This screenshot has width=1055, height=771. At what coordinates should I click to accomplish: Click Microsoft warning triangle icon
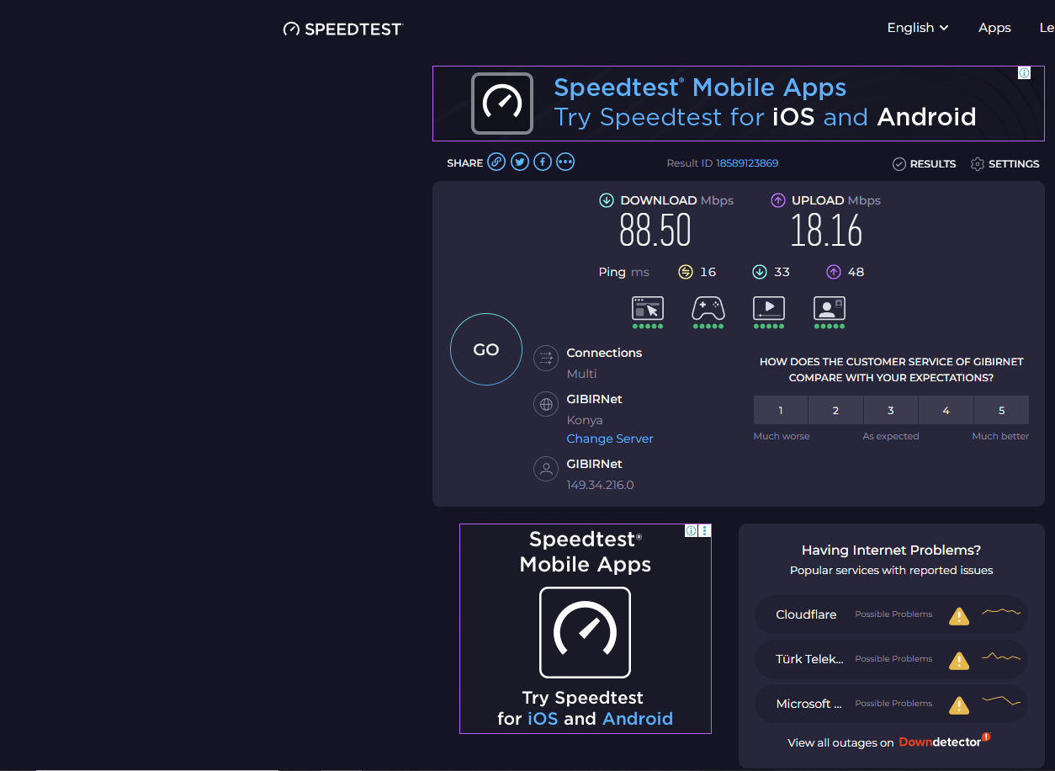point(959,705)
